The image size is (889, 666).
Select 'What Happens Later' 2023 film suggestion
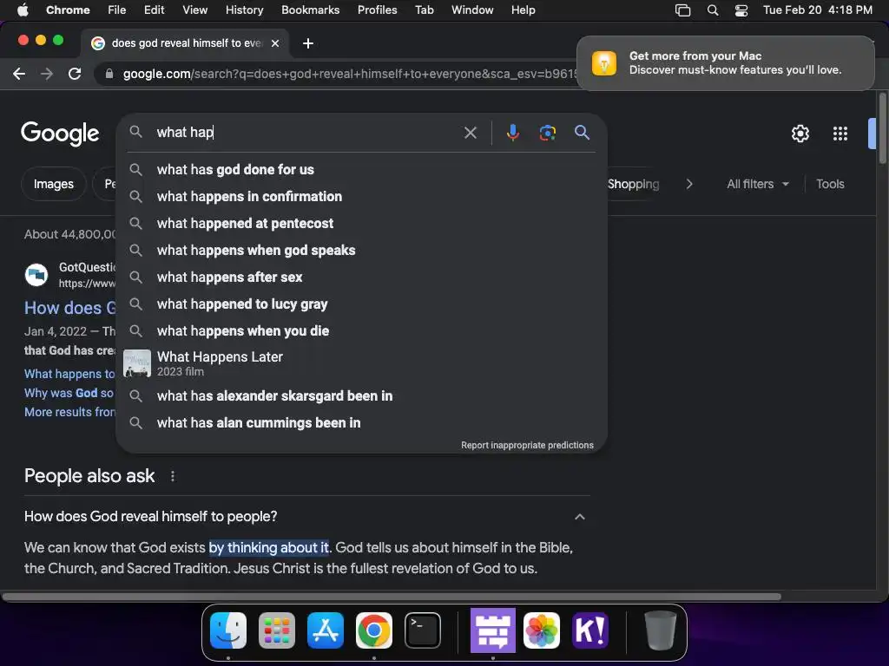(x=361, y=363)
